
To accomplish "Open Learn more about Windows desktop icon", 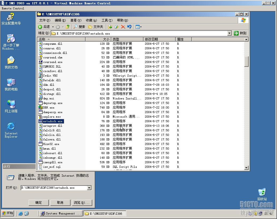I will 11,42.
